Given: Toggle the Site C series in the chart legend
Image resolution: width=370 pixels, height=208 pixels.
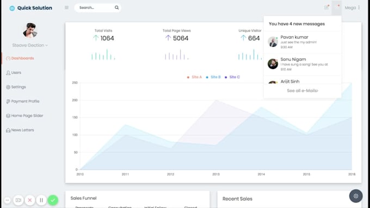Looking at the screenshot, I should pos(232,77).
